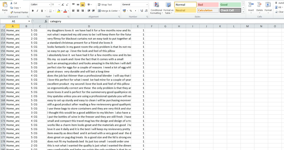The height and width of the screenshot is (150, 284).
Task: Increase font size with Grow Font
Action: pyautogui.click(x=63, y=4)
